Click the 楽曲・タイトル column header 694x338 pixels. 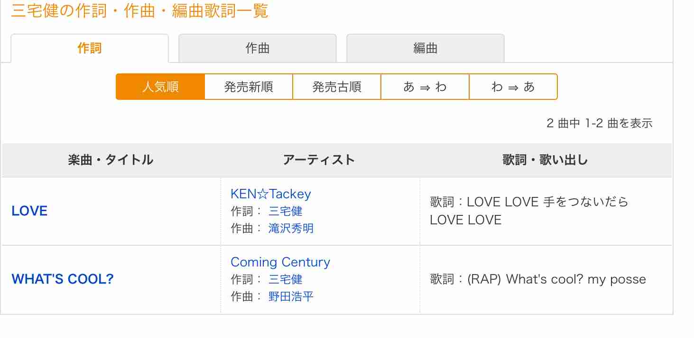tap(111, 160)
